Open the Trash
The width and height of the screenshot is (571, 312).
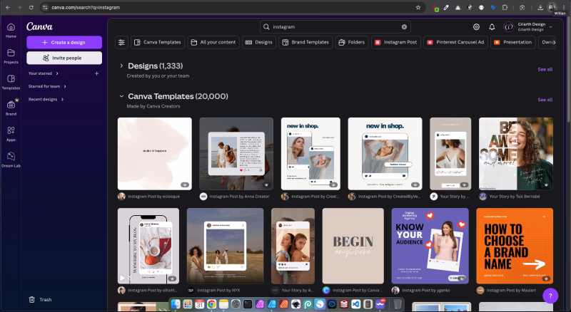coord(40,300)
